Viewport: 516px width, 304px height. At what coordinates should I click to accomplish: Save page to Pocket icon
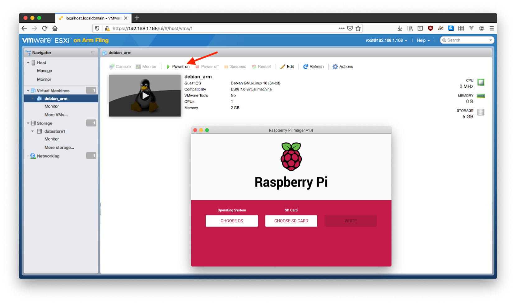coord(350,28)
